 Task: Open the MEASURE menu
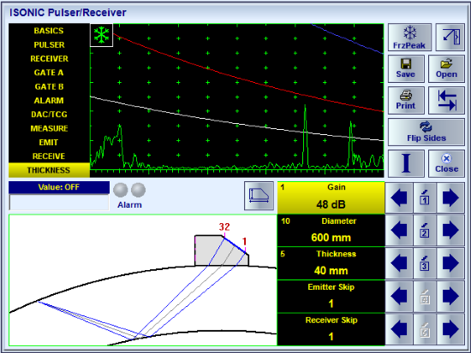tap(49, 128)
